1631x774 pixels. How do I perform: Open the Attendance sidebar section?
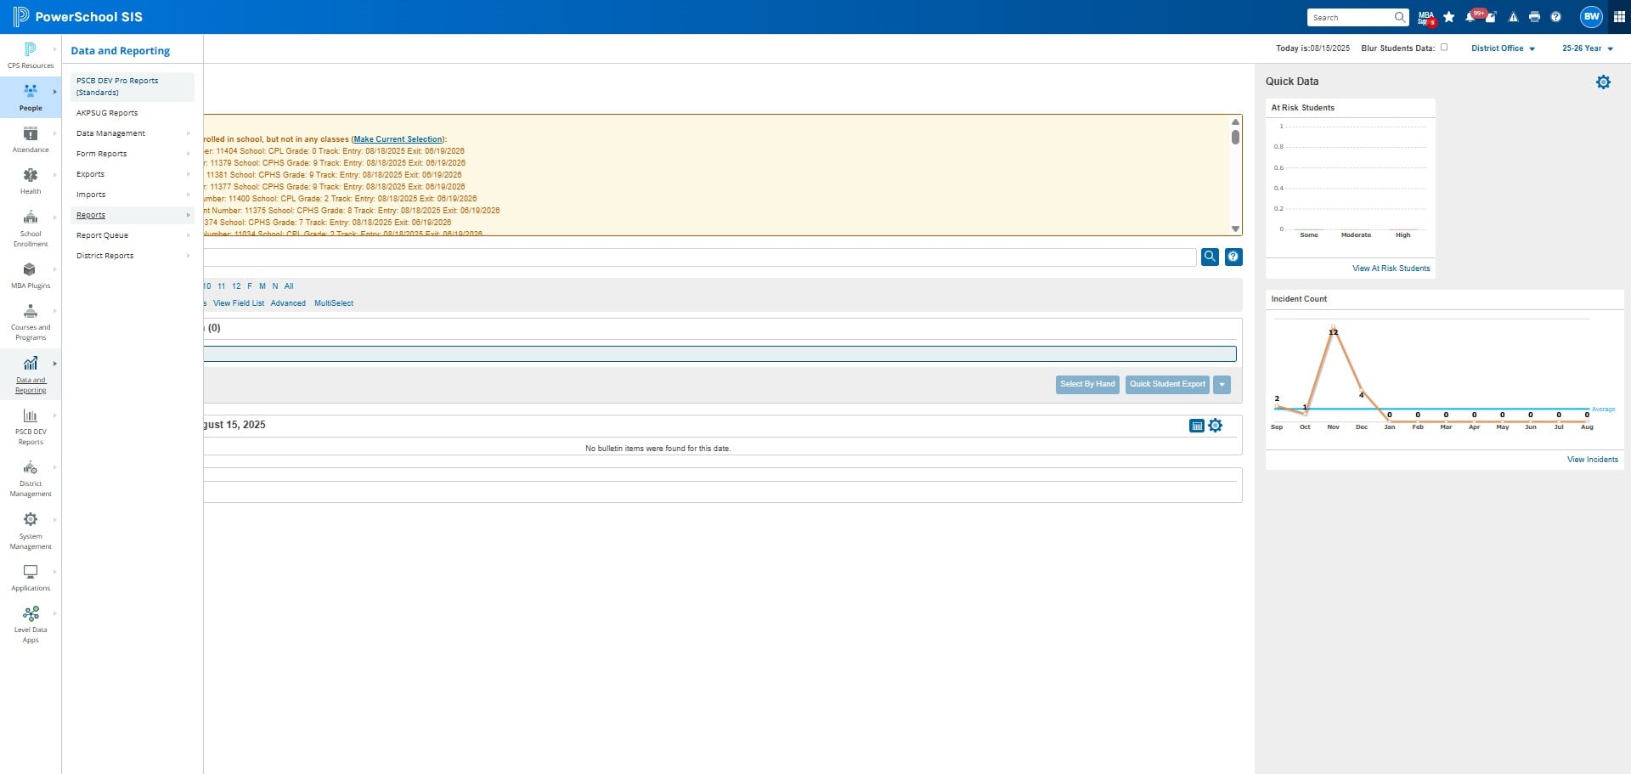pyautogui.click(x=31, y=139)
